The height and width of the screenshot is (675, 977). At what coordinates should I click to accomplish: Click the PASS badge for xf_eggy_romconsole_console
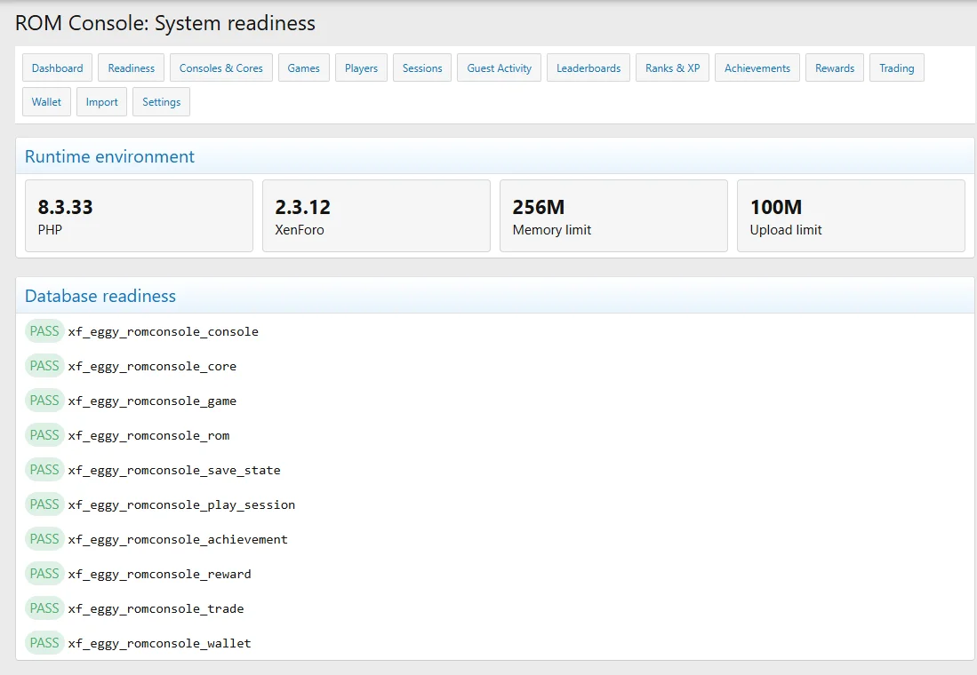[x=44, y=331]
